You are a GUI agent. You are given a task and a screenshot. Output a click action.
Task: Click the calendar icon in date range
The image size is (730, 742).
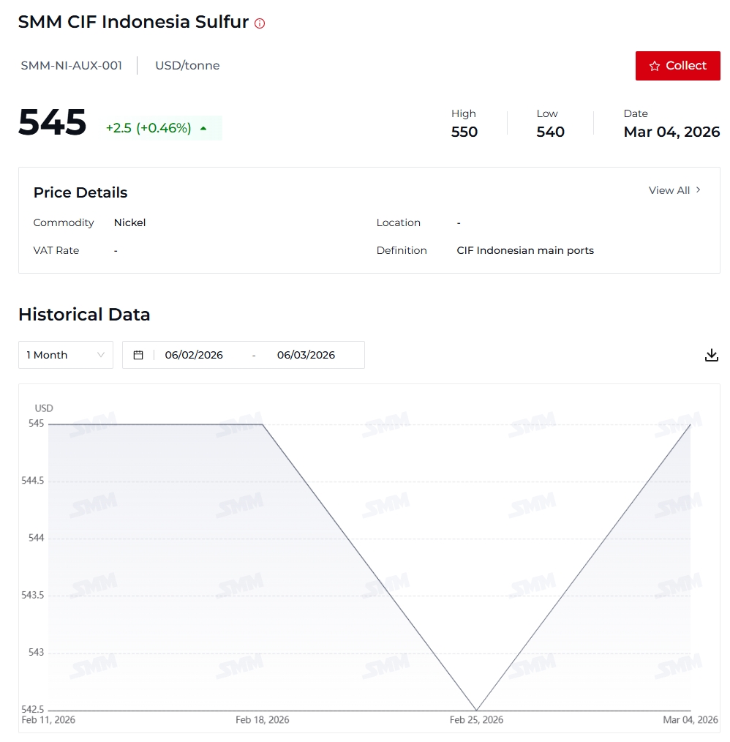[138, 355]
